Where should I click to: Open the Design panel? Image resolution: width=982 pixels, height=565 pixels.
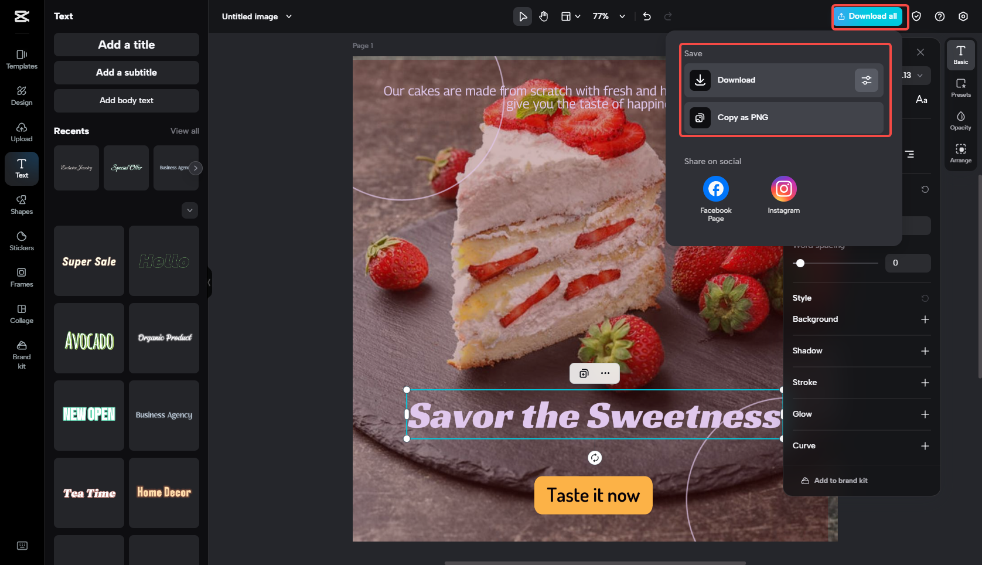coord(22,96)
